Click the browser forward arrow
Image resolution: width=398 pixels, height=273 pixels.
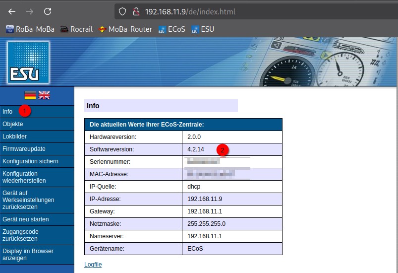(30, 11)
